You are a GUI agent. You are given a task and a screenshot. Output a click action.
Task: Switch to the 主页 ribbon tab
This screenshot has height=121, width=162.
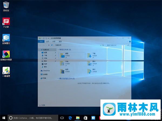[48, 41]
